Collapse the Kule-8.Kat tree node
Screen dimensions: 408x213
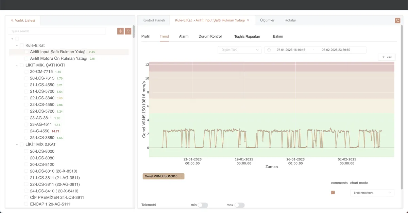(x=17, y=45)
